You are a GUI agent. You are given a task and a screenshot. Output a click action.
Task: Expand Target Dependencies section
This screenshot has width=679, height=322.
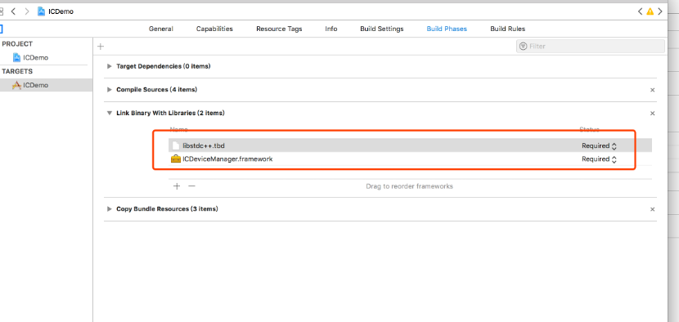[110, 66]
